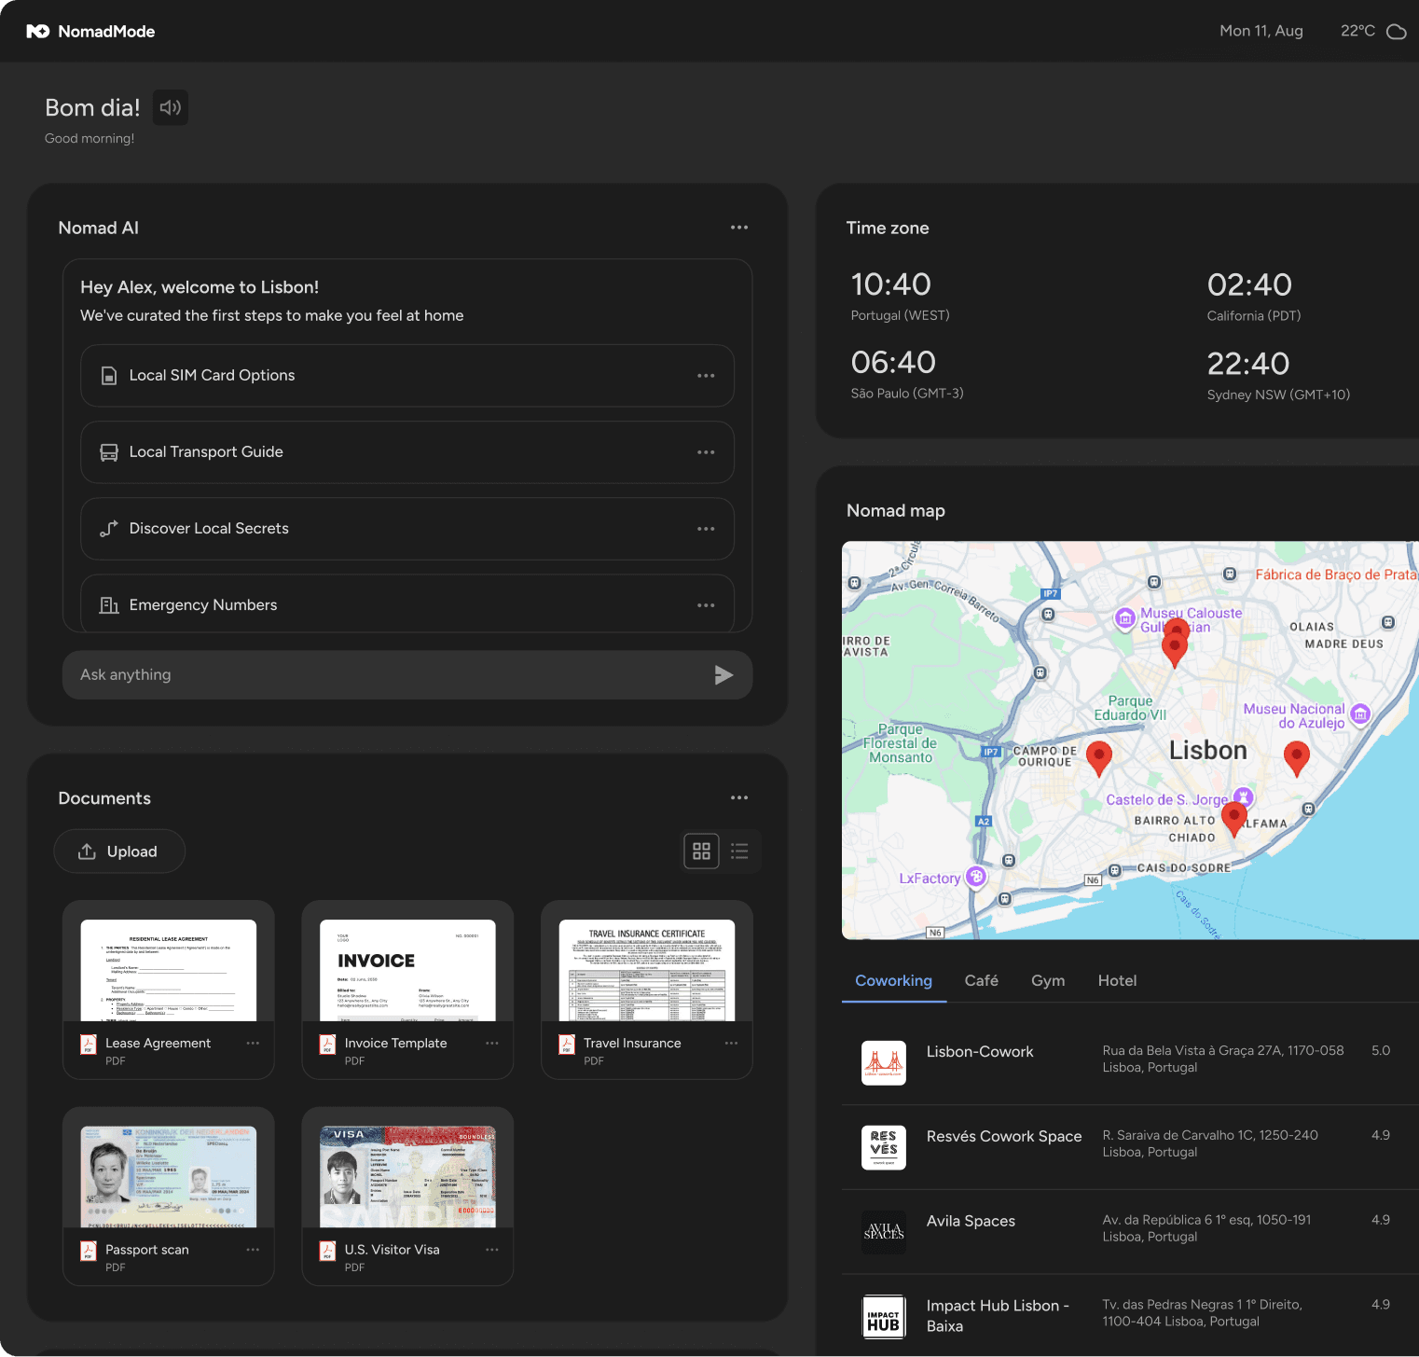Switch to the Hotel tab
Screen dimensions: 1419x1357
tap(1117, 980)
